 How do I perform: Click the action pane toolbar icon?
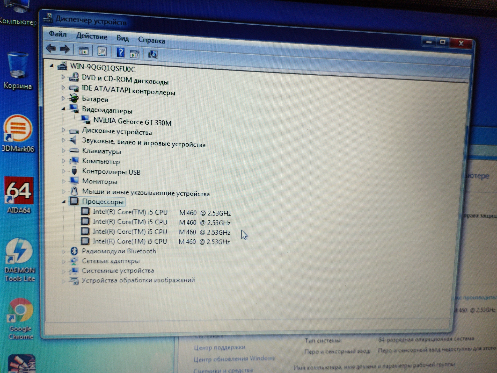click(134, 54)
